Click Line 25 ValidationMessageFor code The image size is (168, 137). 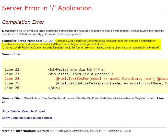pos(86,83)
